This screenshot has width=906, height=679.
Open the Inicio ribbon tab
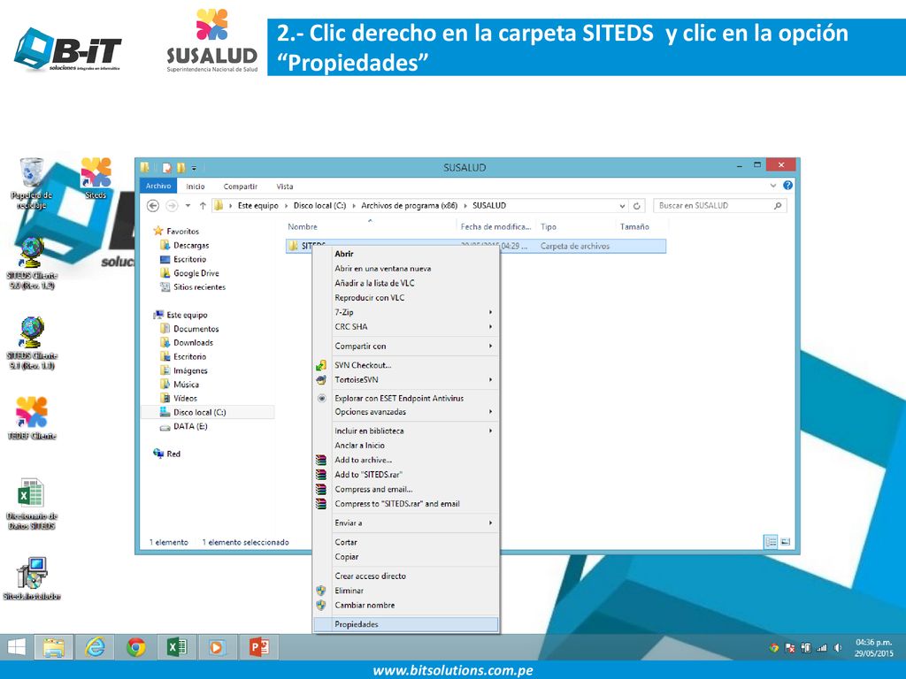click(x=196, y=187)
